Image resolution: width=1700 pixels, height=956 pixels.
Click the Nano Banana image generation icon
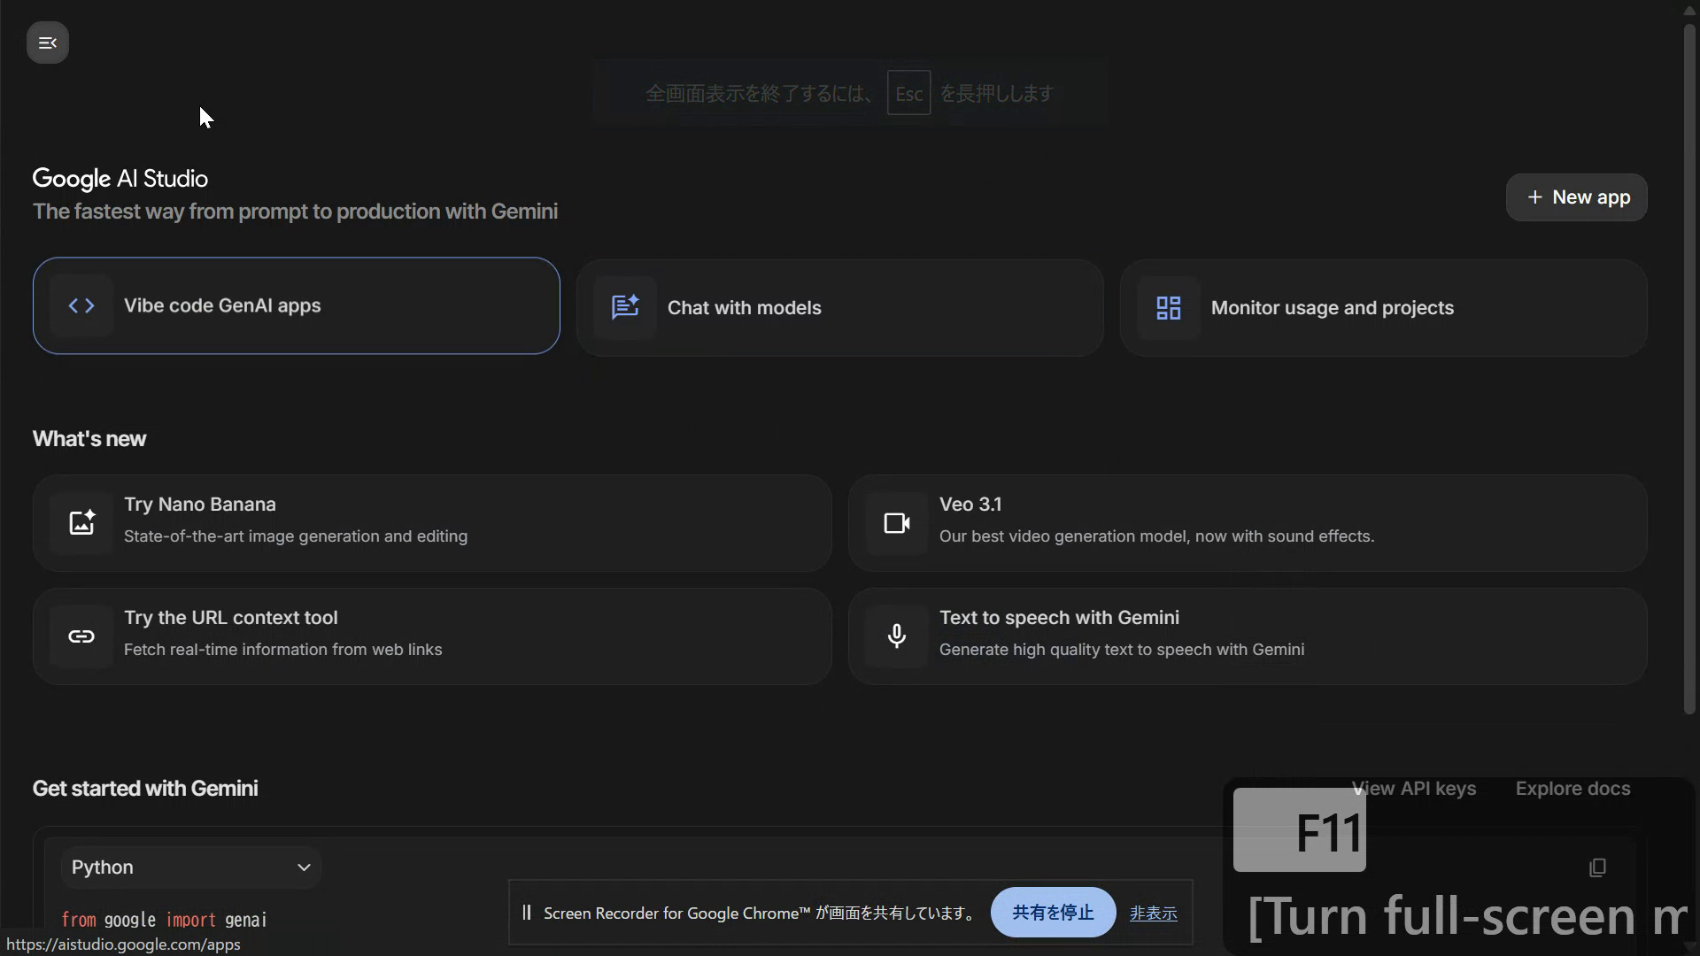81,522
